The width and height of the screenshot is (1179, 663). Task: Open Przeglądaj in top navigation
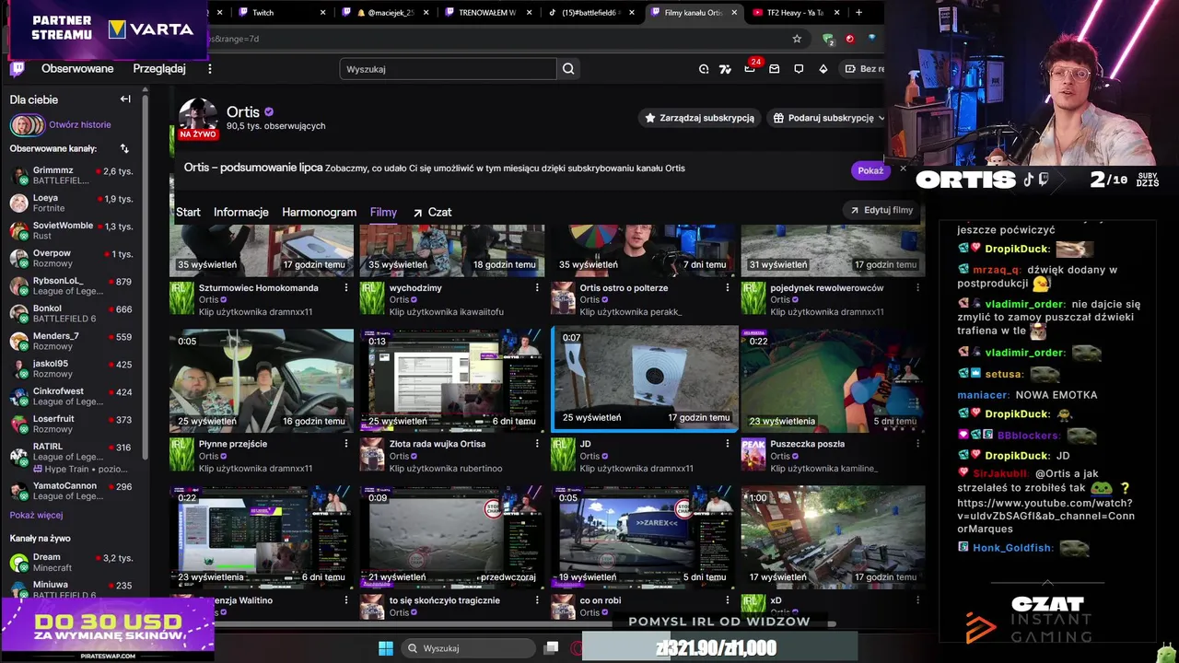(x=159, y=69)
